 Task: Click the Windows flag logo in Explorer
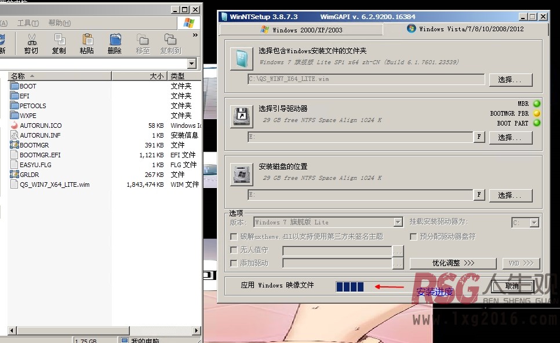(188, 23)
